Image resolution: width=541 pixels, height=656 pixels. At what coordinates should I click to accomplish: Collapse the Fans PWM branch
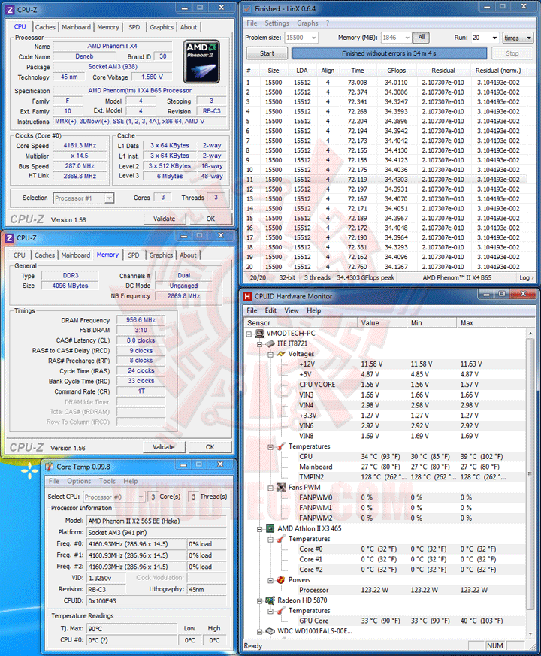tap(270, 488)
